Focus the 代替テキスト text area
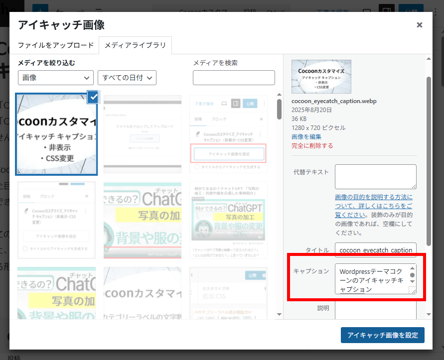 click(x=375, y=177)
